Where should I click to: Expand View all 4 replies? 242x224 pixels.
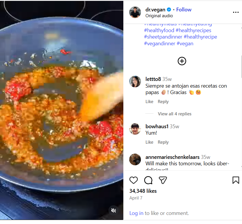pos(175,114)
